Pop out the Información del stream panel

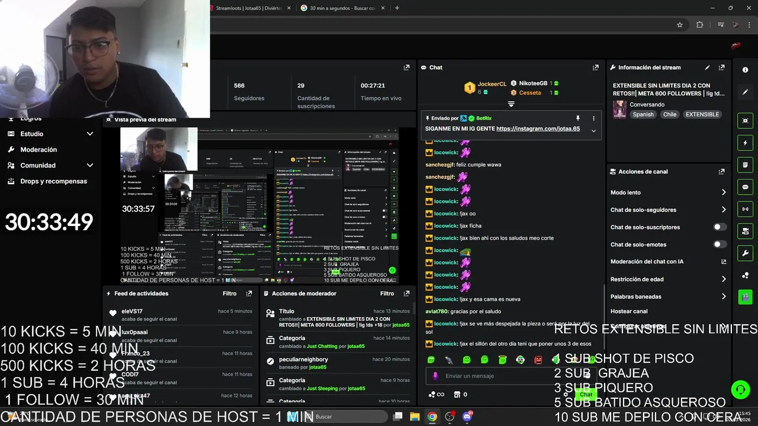click(721, 67)
